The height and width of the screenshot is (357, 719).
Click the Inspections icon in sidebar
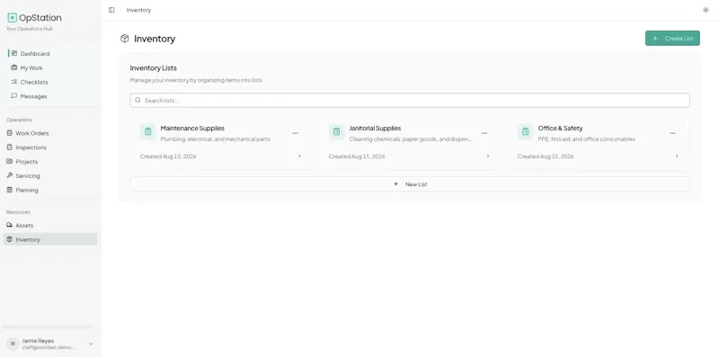[x=10, y=147]
